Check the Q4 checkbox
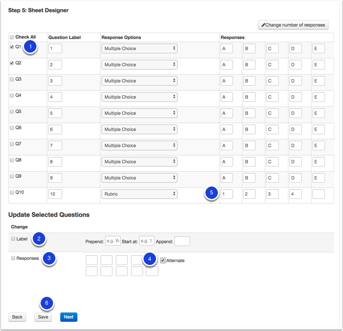Screen dimensions: 343x331 12,96
